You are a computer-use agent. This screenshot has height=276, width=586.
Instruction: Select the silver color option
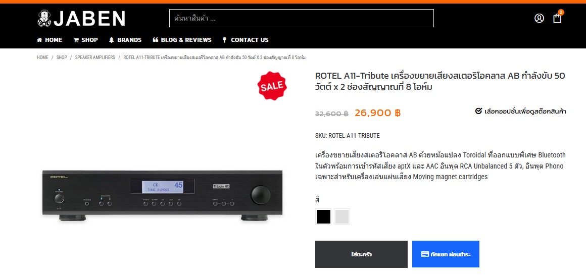342,216
